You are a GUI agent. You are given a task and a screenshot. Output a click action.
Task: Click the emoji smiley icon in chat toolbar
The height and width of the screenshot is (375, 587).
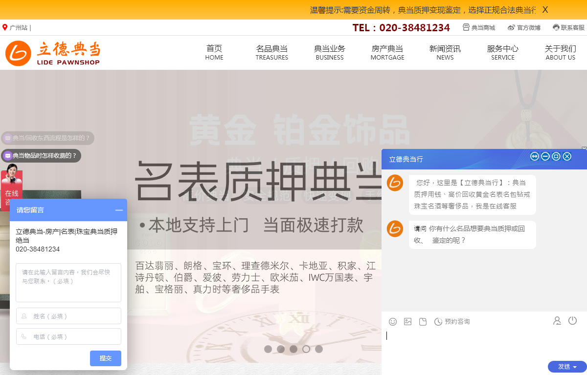coord(393,321)
